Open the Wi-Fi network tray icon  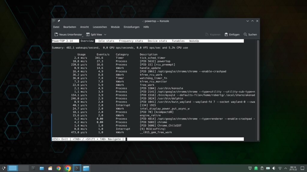click(280, 168)
